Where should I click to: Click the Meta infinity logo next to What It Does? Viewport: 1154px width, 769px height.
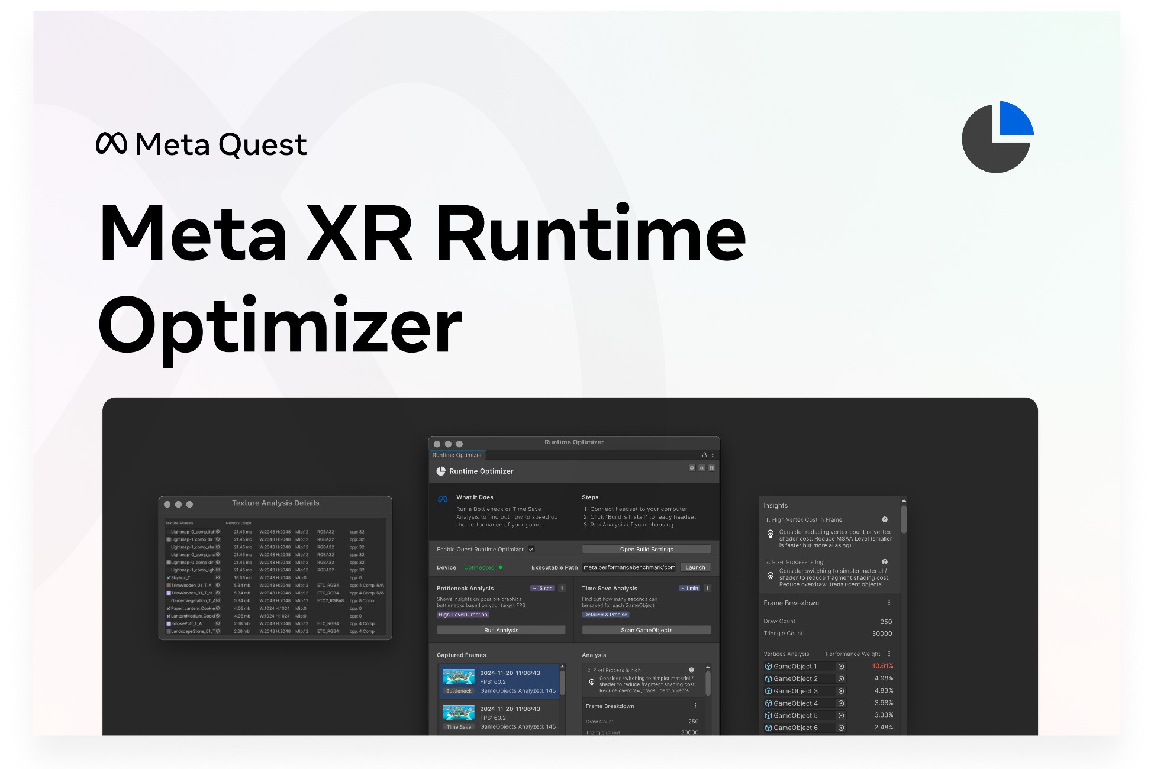(443, 499)
